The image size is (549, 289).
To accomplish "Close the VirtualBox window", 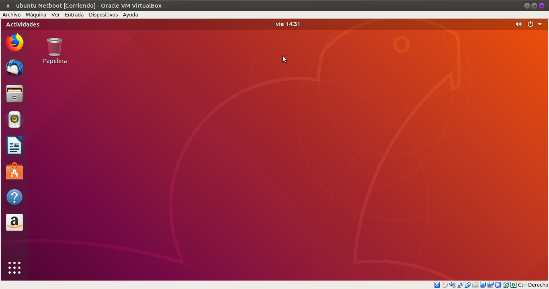I will coord(541,6).
